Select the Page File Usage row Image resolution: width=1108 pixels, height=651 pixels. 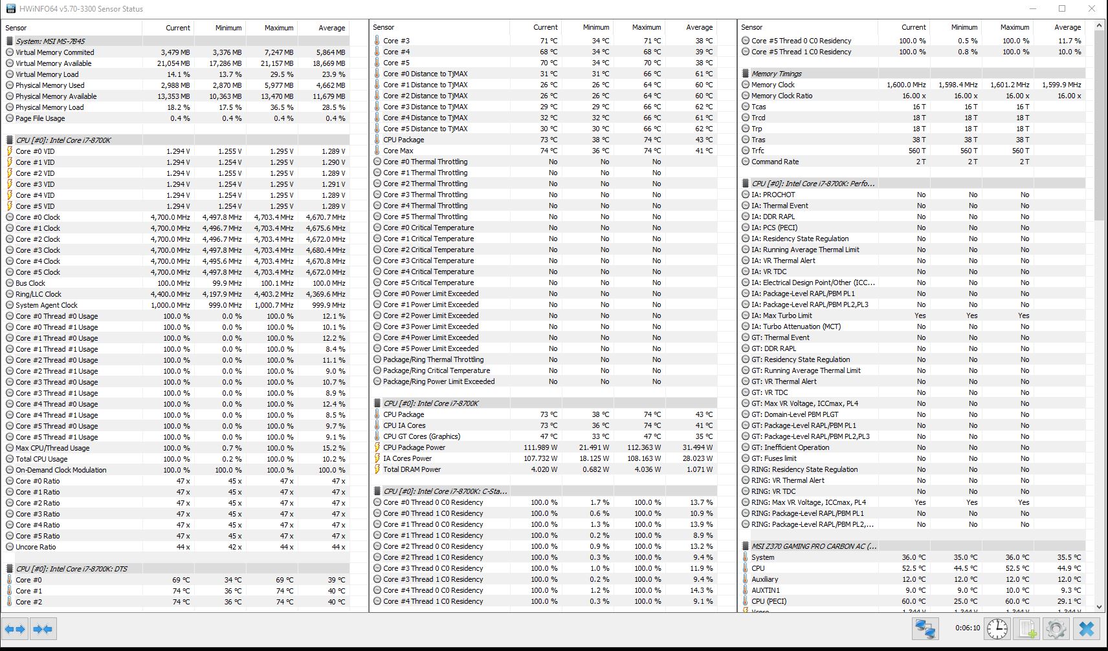[x=176, y=118]
